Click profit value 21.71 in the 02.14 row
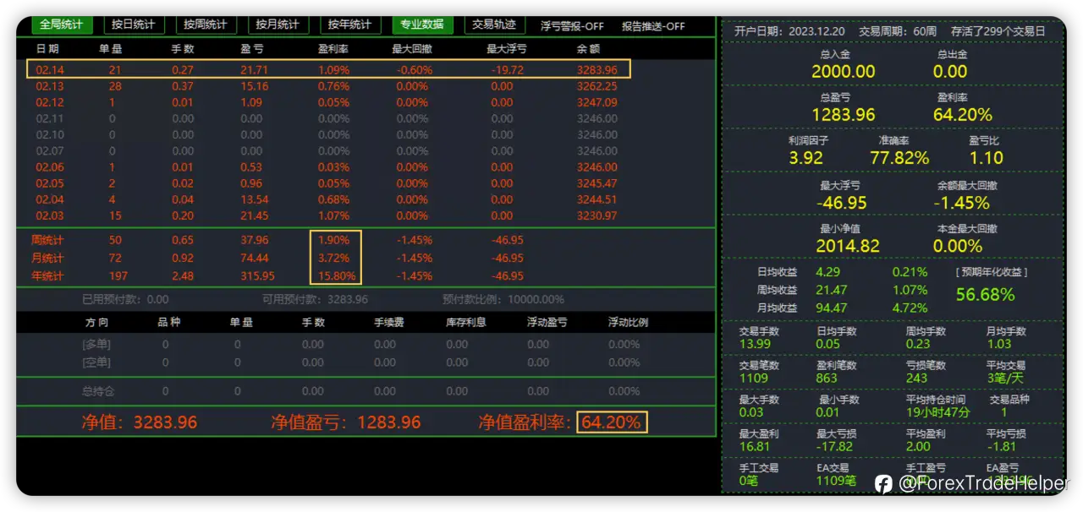Image resolution: width=1083 pixels, height=512 pixels. click(254, 70)
